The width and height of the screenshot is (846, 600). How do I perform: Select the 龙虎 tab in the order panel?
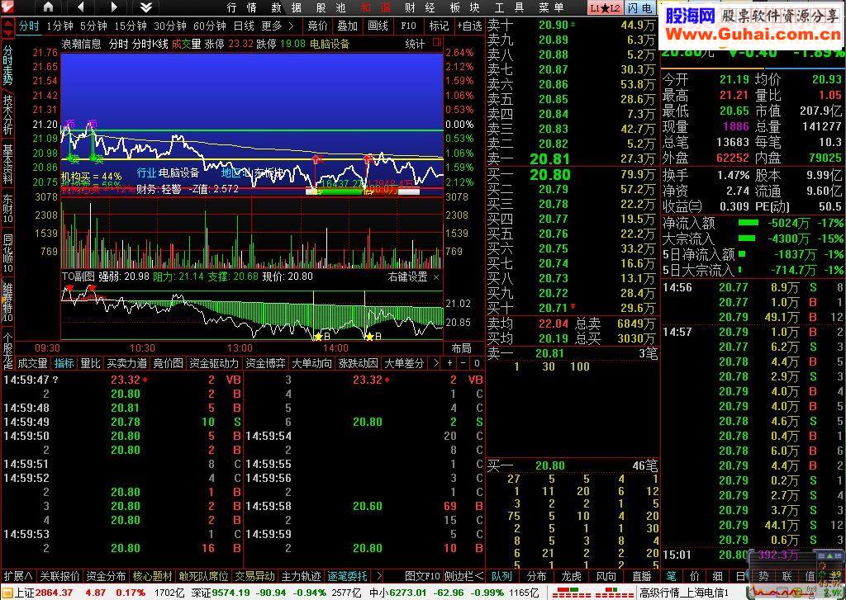571,576
